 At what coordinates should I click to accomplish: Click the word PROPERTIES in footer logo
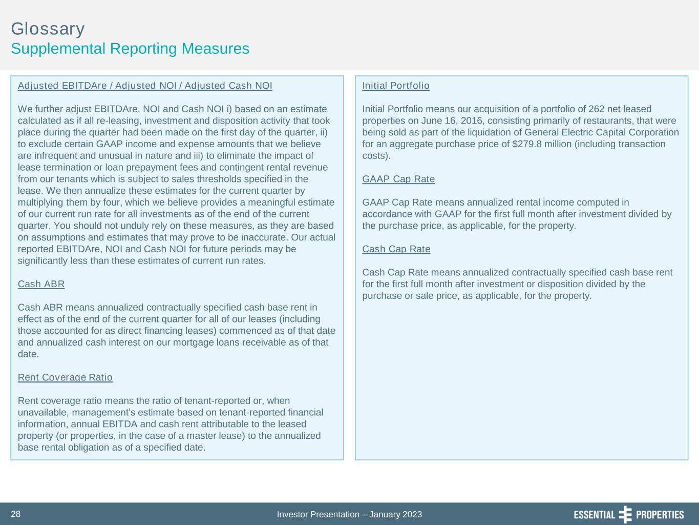coord(660,515)
